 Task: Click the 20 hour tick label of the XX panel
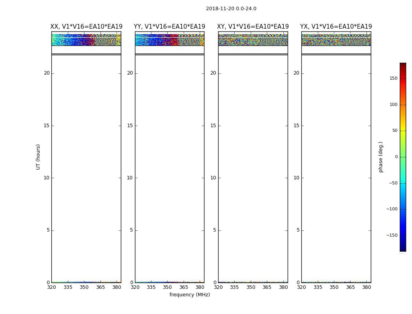[x=47, y=73]
